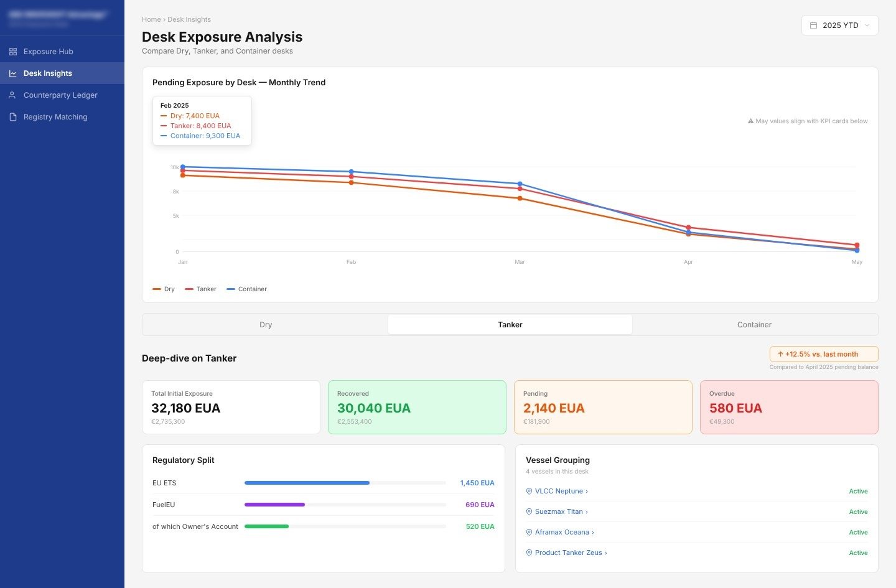The width and height of the screenshot is (896, 588).
Task: Switch to the Dry desk tab
Action: 266,325
